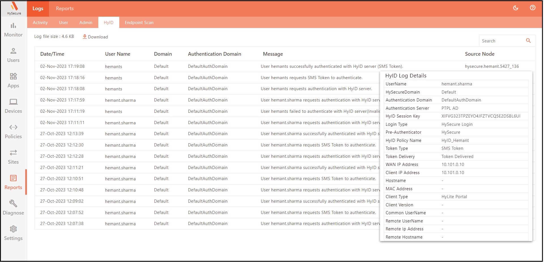
Task: Click the HySecure logo
Action: pyautogui.click(x=14, y=8)
